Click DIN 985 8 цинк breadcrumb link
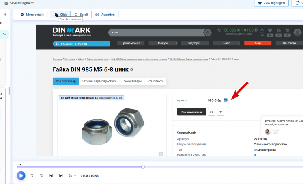This screenshot has width=303, height=184. [x=189, y=59]
